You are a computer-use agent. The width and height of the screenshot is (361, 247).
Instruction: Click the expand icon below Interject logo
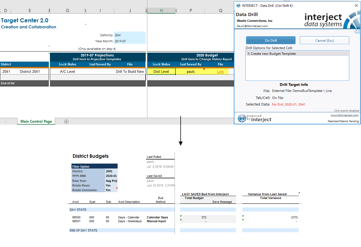pyautogui.click(x=357, y=32)
